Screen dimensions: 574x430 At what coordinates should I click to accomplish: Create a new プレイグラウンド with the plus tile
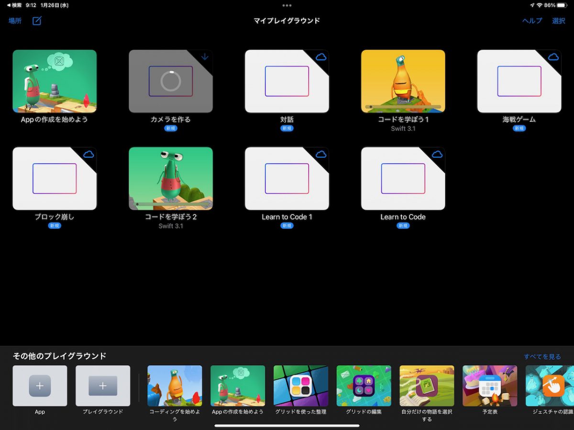[103, 386]
